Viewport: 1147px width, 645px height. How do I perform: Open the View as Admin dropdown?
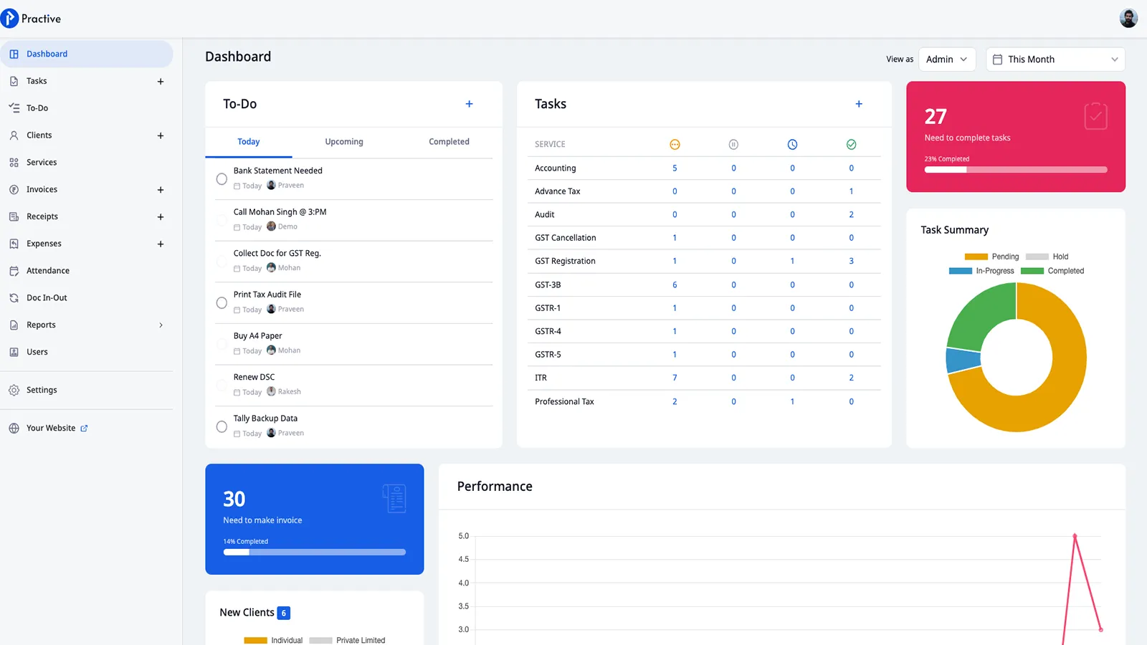coord(947,59)
